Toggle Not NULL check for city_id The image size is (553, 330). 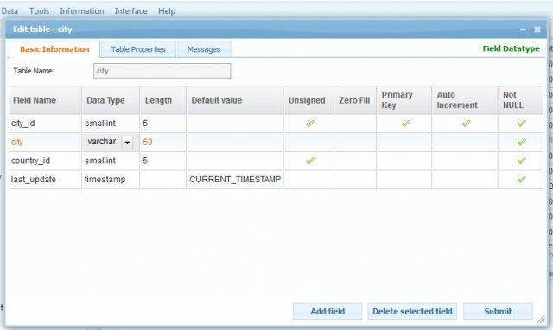[x=522, y=124]
